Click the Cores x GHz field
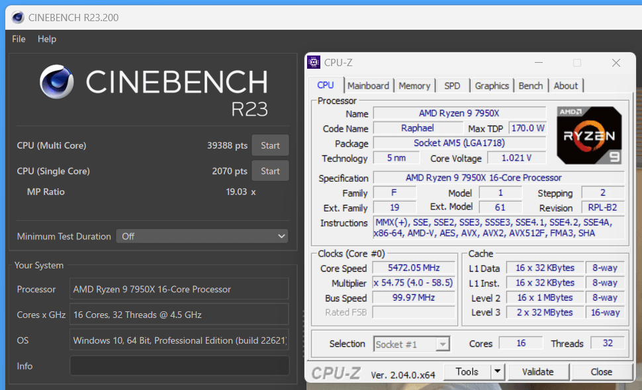 tap(179, 315)
